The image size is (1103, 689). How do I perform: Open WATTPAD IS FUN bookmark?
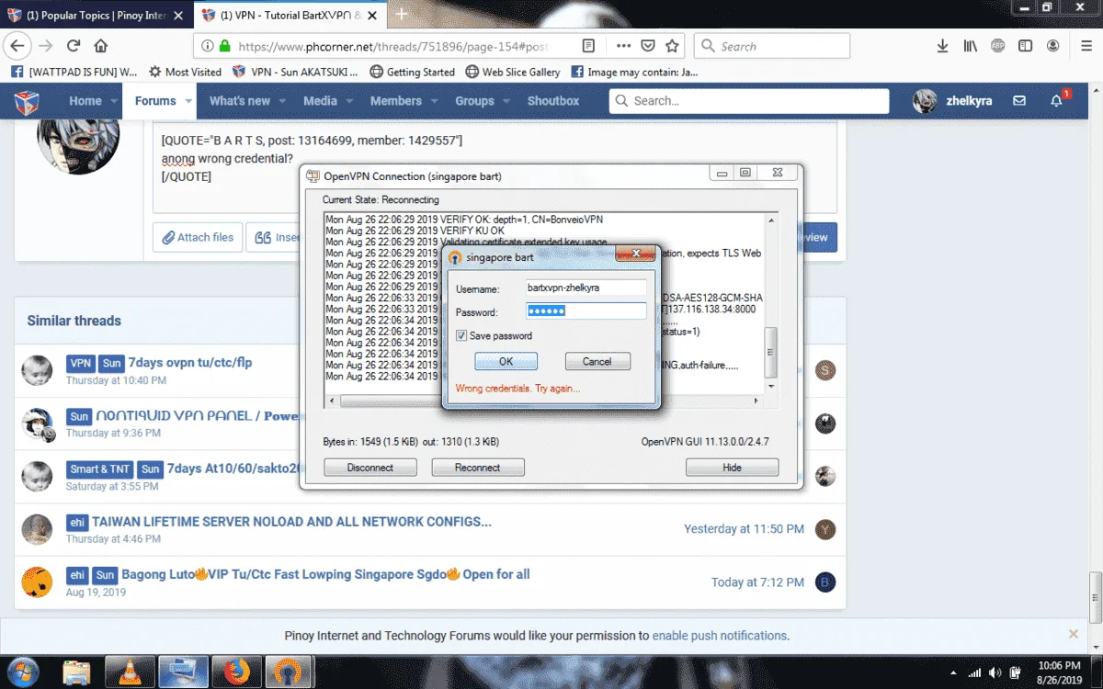coord(74,72)
